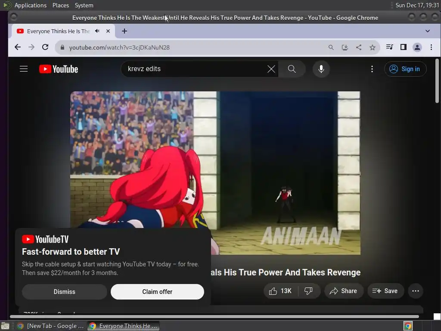Mute the tab via speaker icon
This screenshot has width=441, height=331.
(x=97, y=31)
